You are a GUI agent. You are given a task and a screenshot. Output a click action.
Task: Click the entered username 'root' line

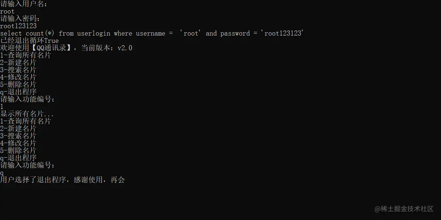pos(7,11)
